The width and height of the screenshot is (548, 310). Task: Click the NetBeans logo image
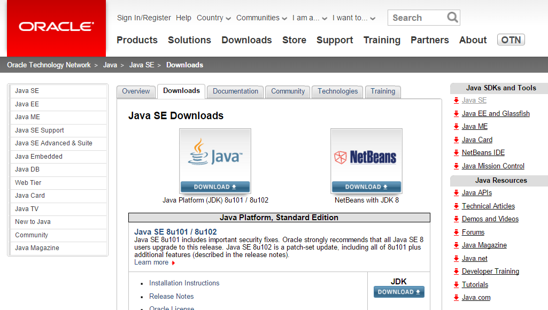coord(366,157)
